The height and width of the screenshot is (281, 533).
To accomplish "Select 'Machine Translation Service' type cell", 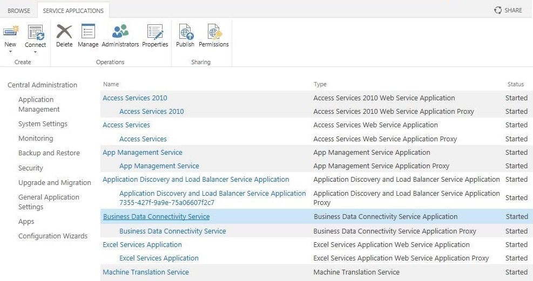I will click(356, 272).
